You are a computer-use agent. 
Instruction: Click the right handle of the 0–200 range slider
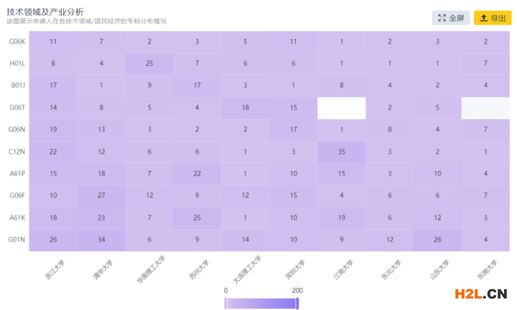pos(297,304)
